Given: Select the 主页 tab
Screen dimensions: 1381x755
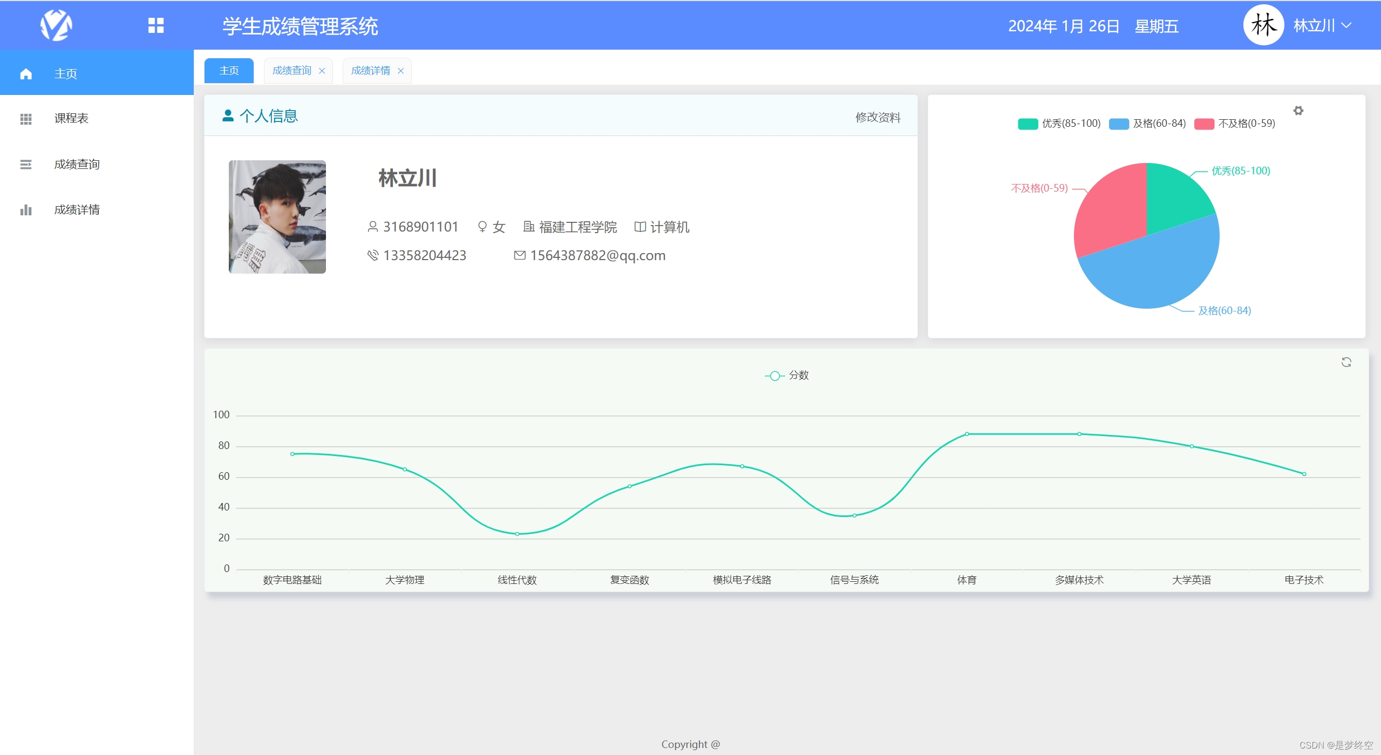Looking at the screenshot, I should [x=229, y=71].
